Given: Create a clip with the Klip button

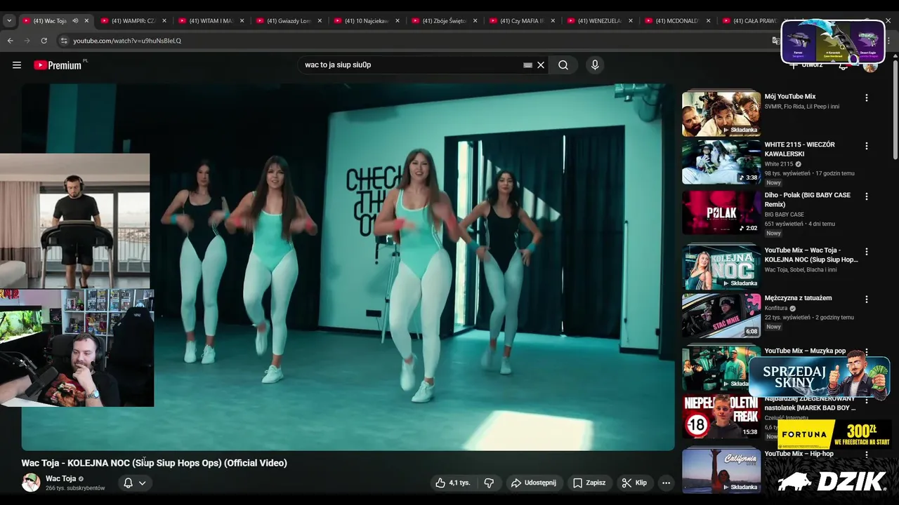Looking at the screenshot, I should [634, 483].
